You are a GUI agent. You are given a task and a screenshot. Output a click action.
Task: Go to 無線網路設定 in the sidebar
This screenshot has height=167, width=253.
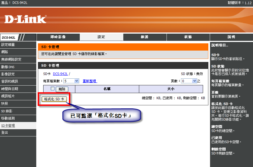click(x=18, y=59)
